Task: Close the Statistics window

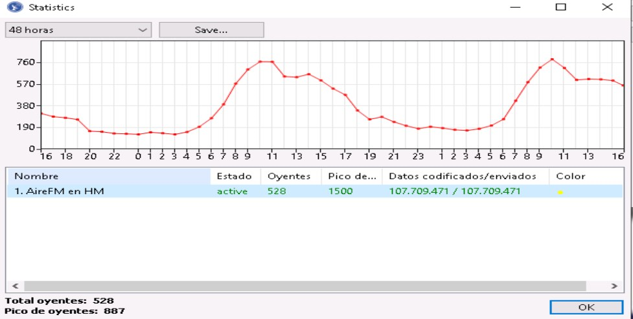Action: (x=607, y=8)
